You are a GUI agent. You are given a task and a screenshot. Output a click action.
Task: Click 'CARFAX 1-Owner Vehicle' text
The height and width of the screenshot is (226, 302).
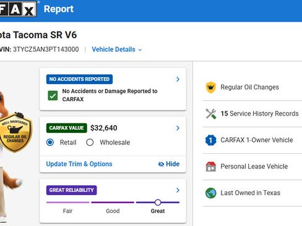coord(257,140)
